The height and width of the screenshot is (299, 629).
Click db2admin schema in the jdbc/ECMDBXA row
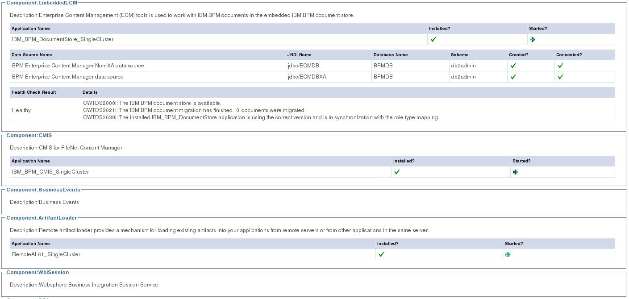coord(463,77)
